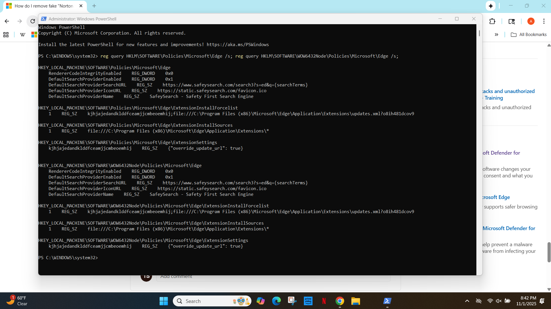Open Microsoft Edge from taskbar
This screenshot has width=551, height=309.
click(x=277, y=301)
